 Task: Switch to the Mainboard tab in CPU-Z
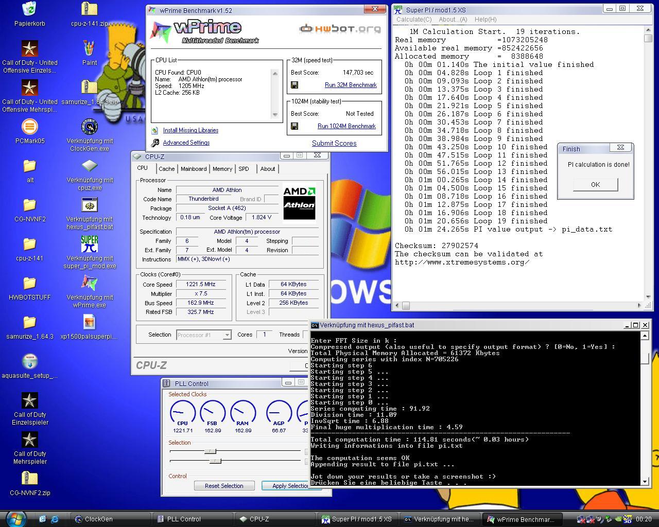click(x=194, y=169)
